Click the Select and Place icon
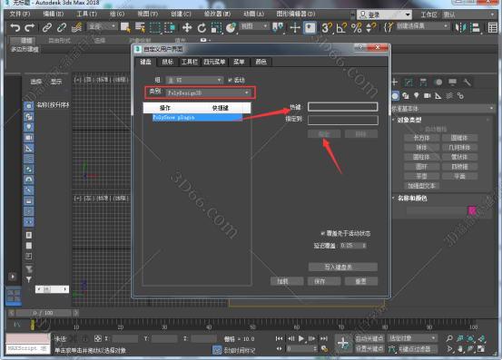Image resolution: width=502 pixels, height=360 pixels. [x=231, y=28]
